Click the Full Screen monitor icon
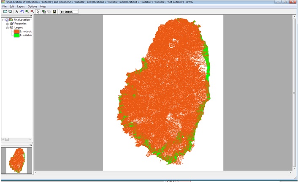This screenshot has height=182, width=298. tap(10, 11)
